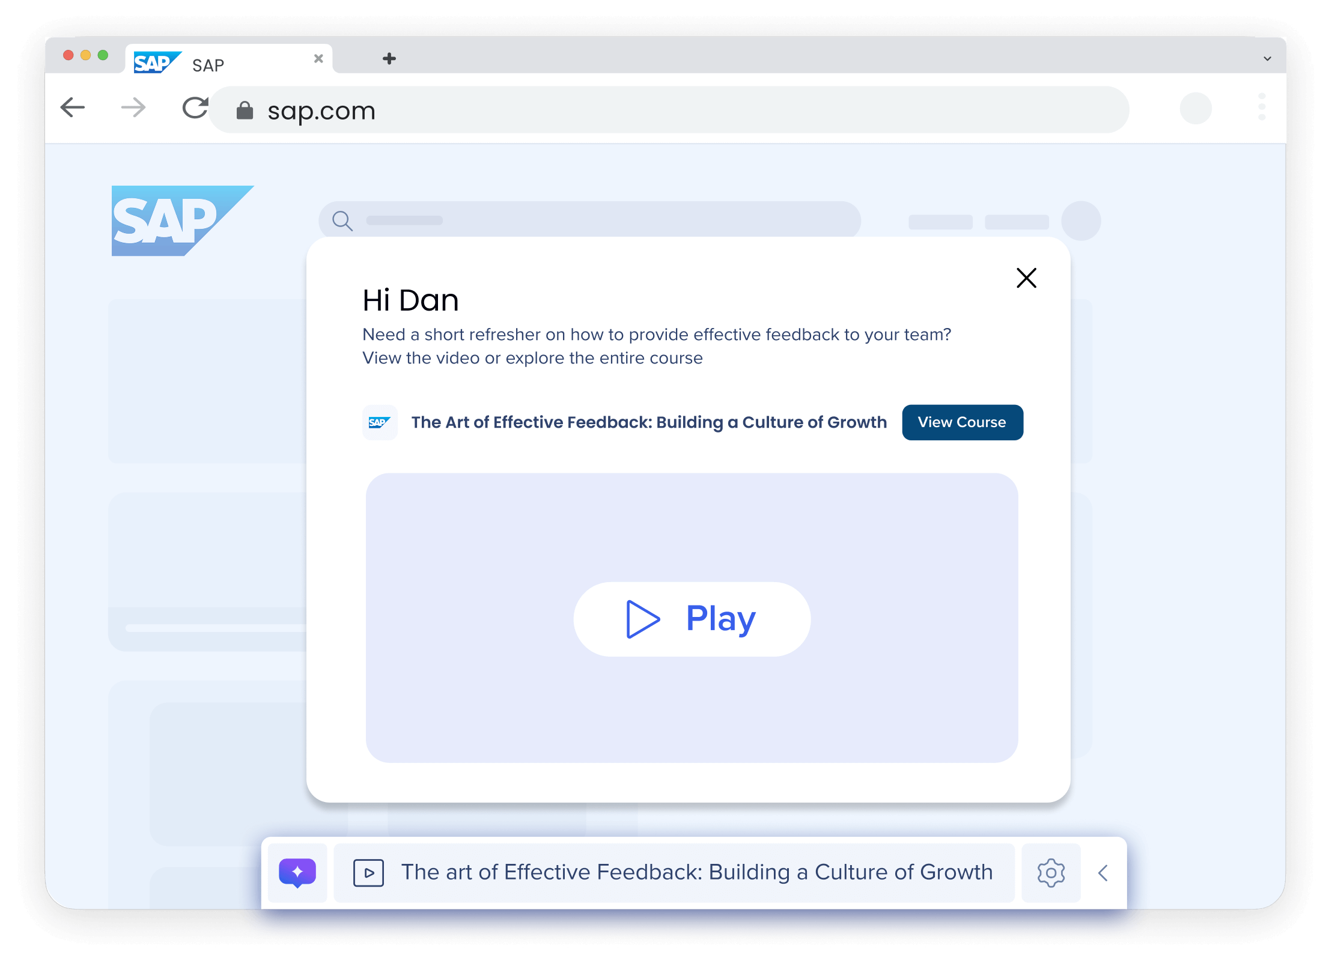
Task: Click the Effective Feedback course title
Action: 648,422
